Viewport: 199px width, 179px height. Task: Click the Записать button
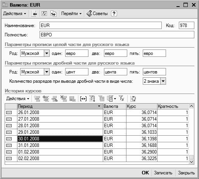click(x=163, y=173)
